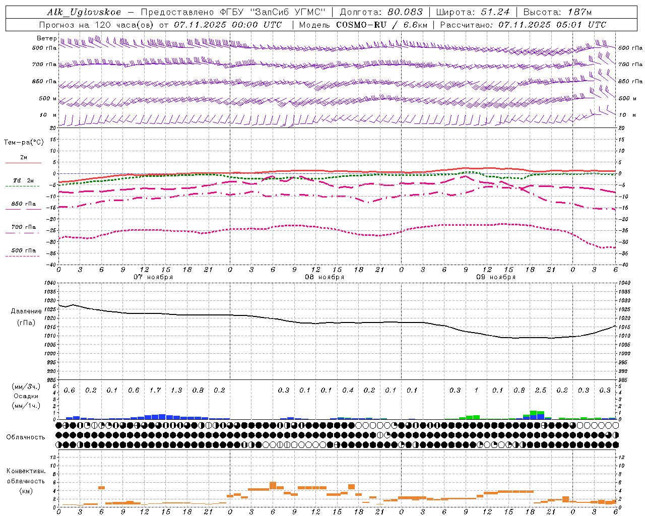Click the Широта: 51.24 value
The height and width of the screenshot is (516, 645).
[x=473, y=13]
